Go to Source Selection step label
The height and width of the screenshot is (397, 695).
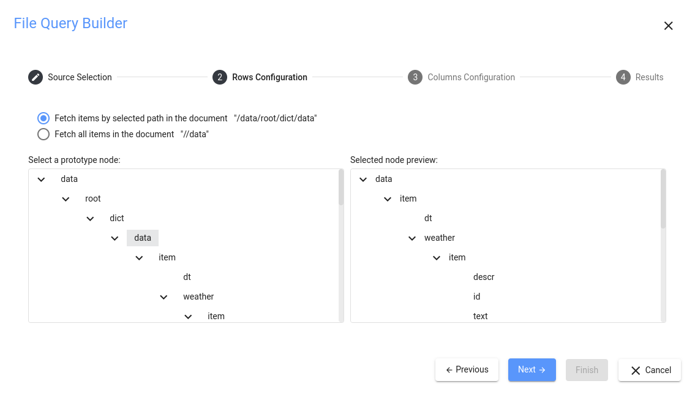click(x=80, y=77)
